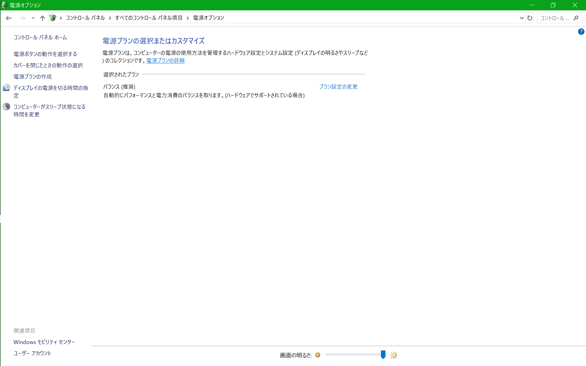Viewport: 586px width, 366px height.
Task: Click the control panel search field
Action: point(555,18)
